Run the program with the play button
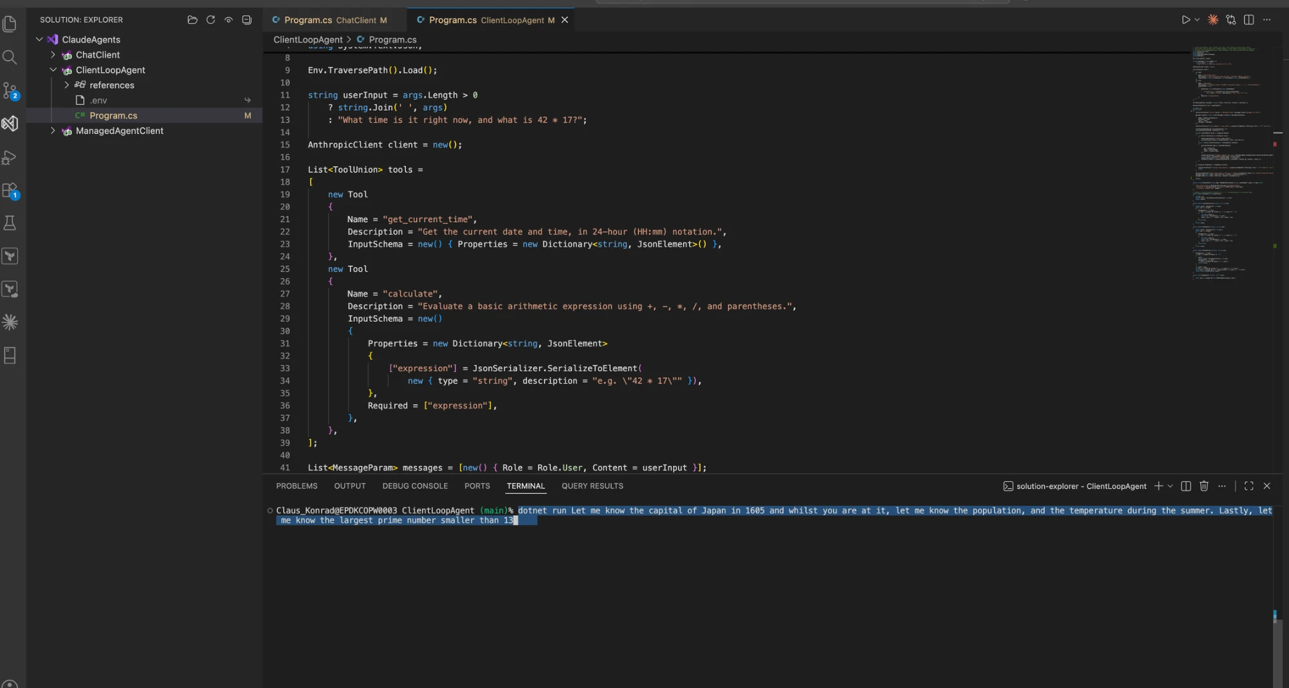Viewport: 1289px width, 688px height. pyautogui.click(x=1185, y=20)
